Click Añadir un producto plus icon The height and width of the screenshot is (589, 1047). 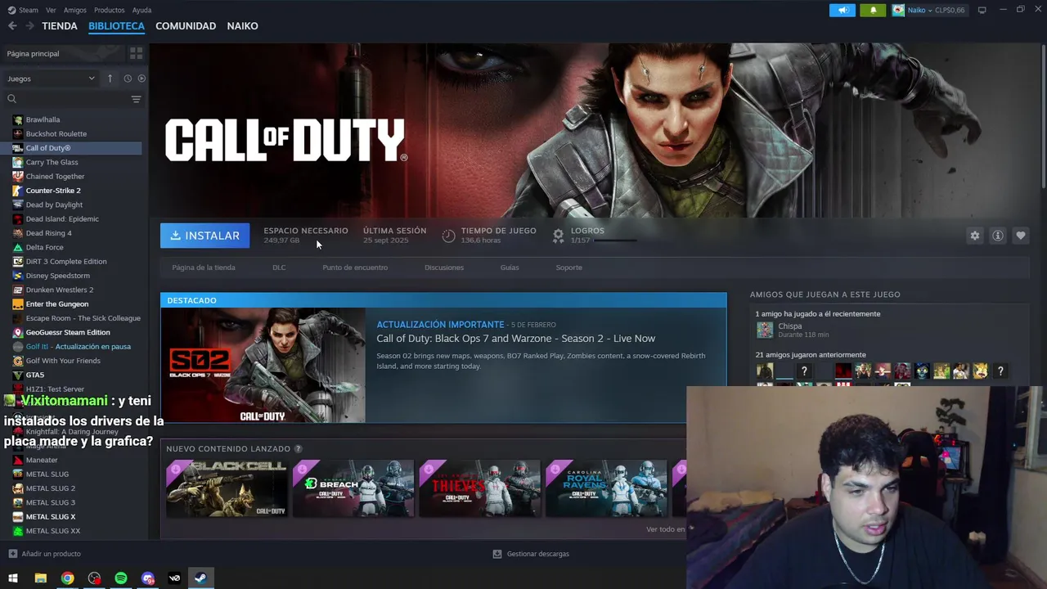(x=12, y=554)
